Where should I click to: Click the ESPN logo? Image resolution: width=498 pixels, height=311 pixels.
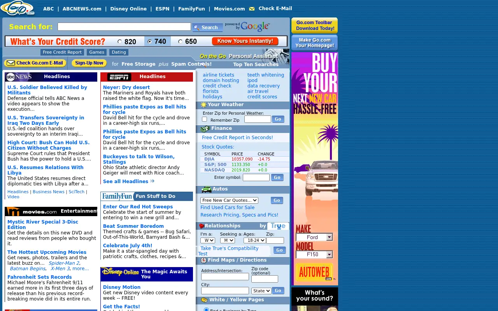coord(119,77)
